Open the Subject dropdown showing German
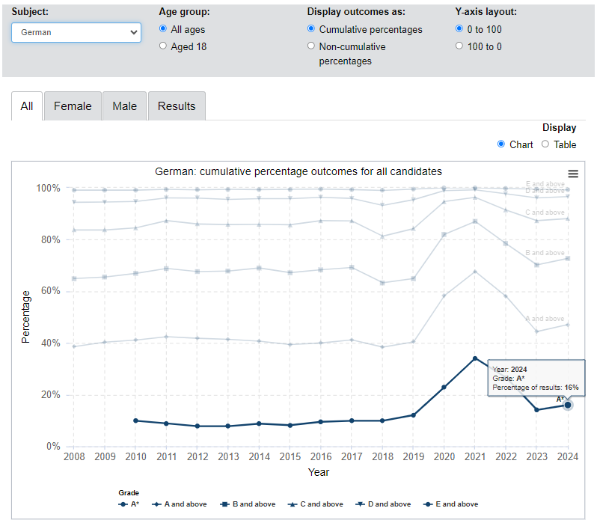597x523 pixels. pyautogui.click(x=76, y=32)
